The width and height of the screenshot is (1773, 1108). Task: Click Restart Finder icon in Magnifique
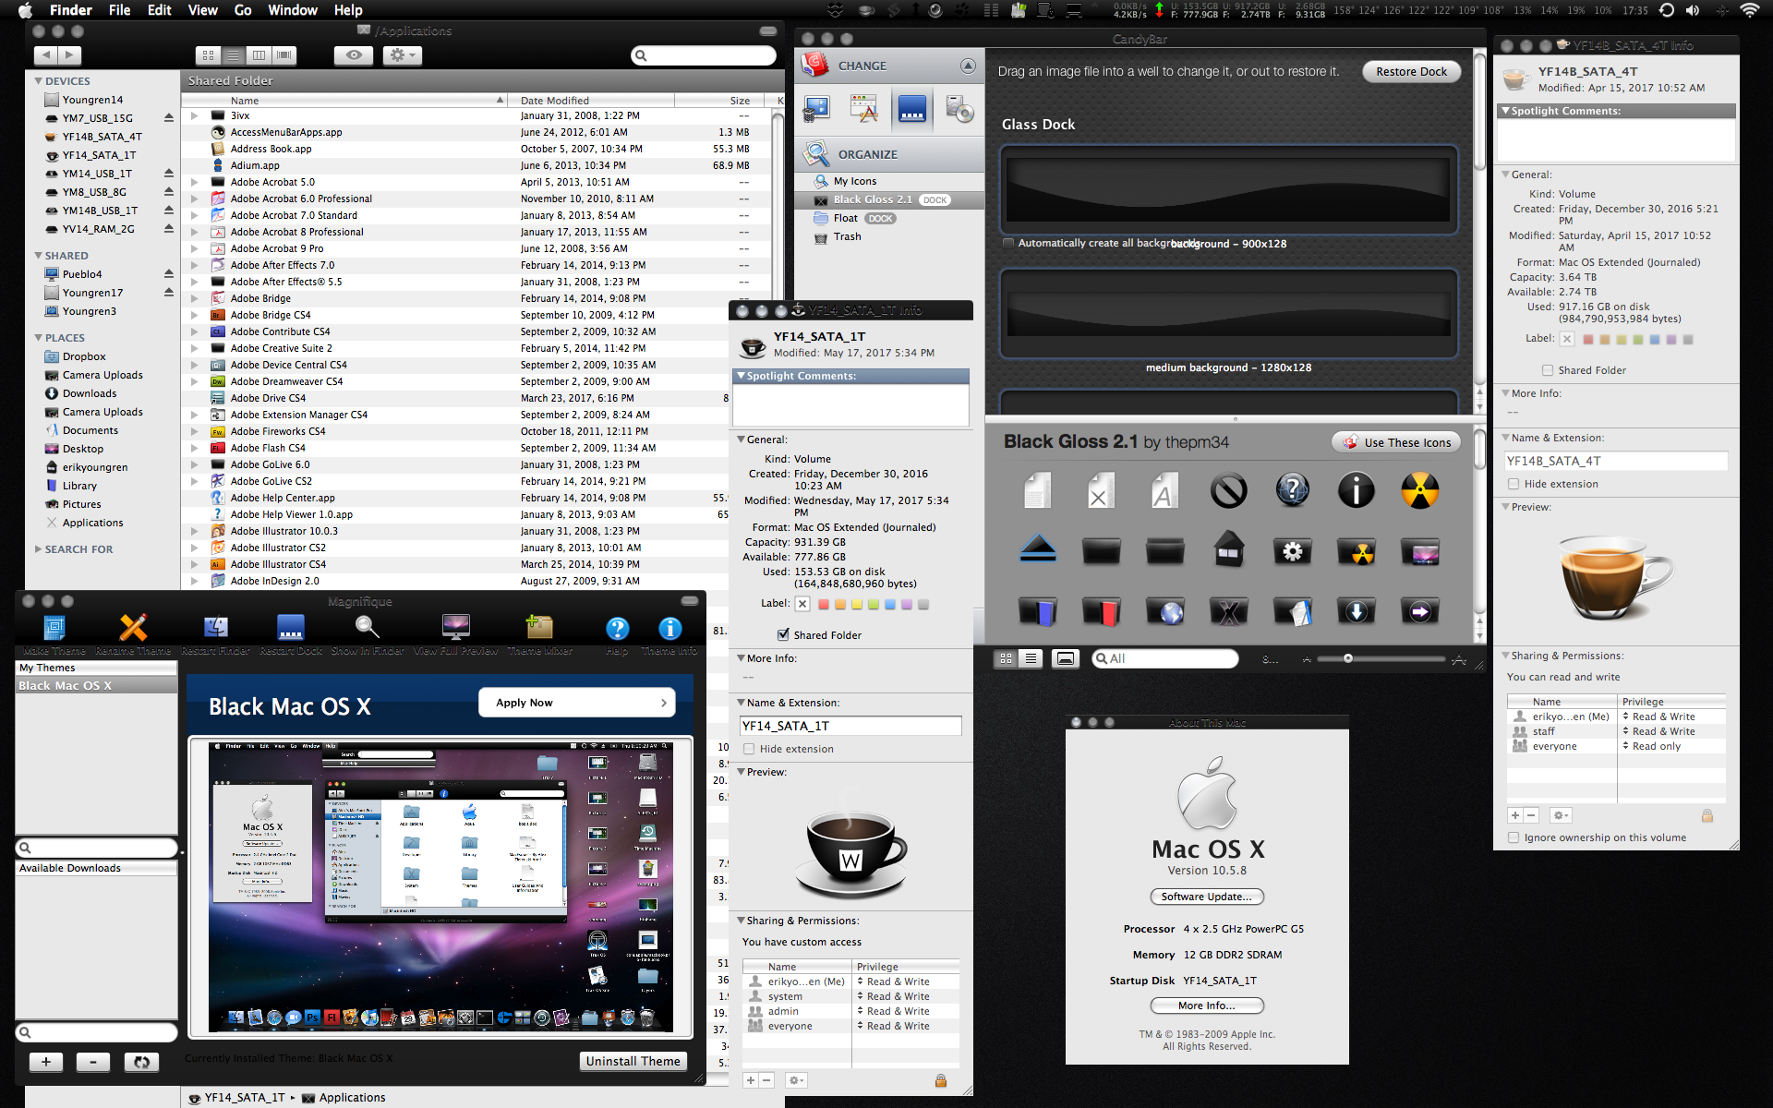tap(215, 628)
